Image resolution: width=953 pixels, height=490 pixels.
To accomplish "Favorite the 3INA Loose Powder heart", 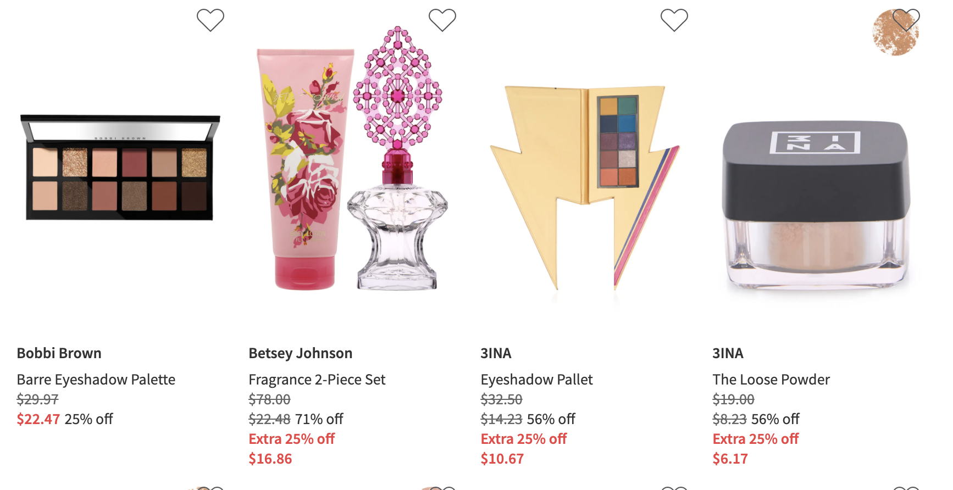I will [x=906, y=20].
